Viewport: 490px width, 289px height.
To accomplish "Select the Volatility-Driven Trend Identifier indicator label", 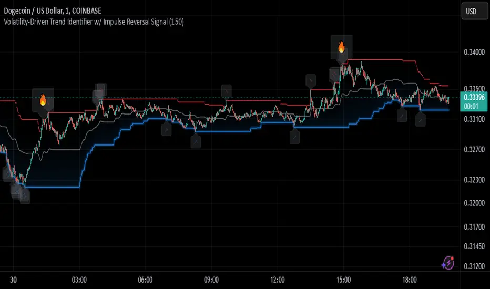I will click(94, 22).
